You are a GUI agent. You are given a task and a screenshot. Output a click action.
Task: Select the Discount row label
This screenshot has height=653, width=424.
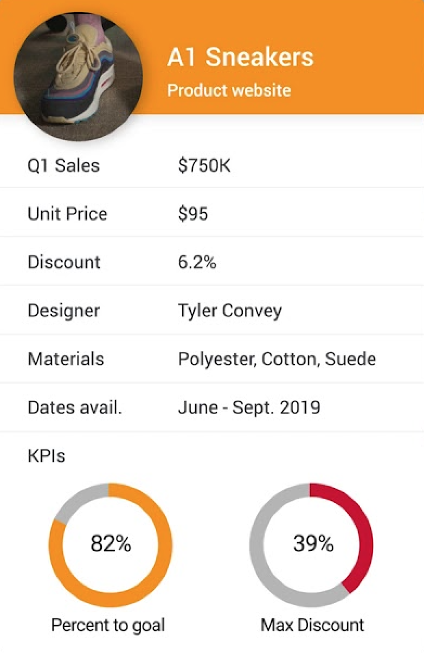click(x=64, y=262)
